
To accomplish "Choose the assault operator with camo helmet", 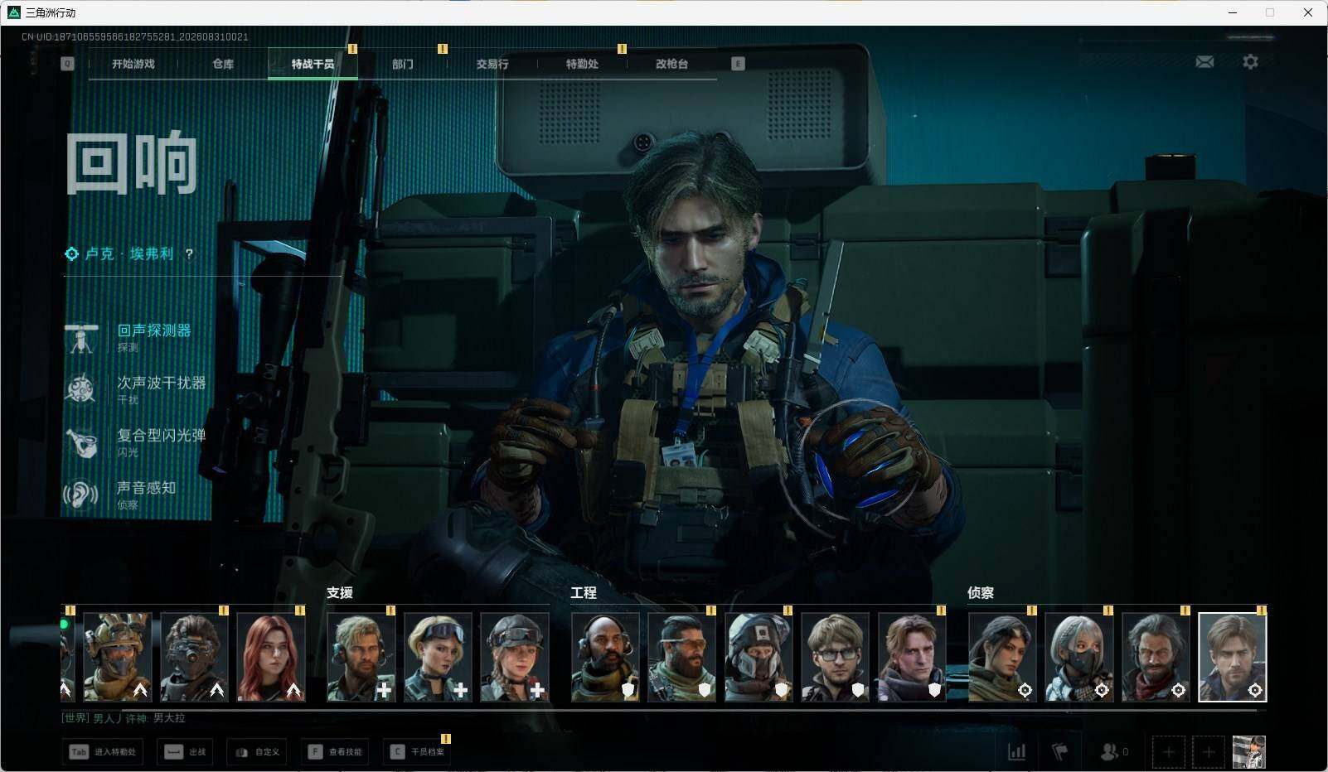I will (118, 657).
